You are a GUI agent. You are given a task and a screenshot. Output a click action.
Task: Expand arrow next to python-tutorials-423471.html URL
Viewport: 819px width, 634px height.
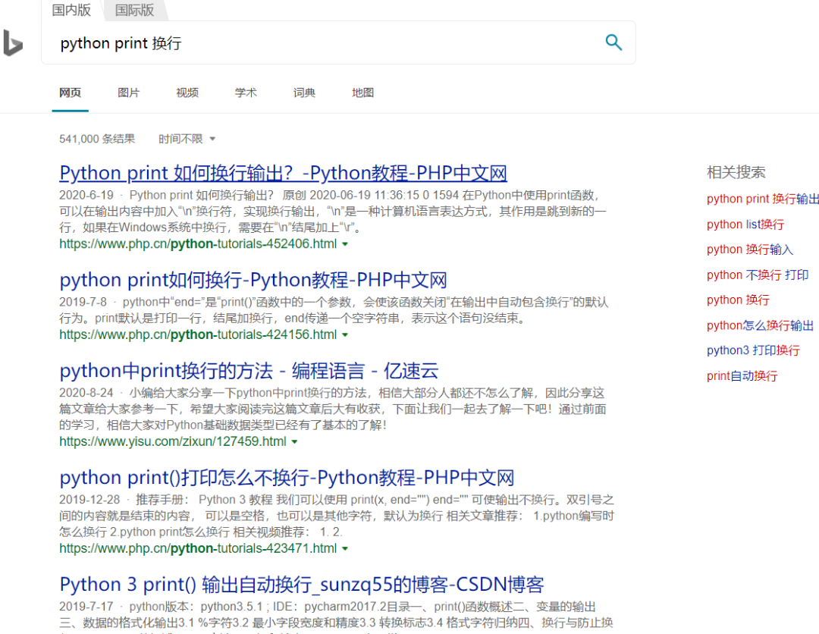click(345, 548)
